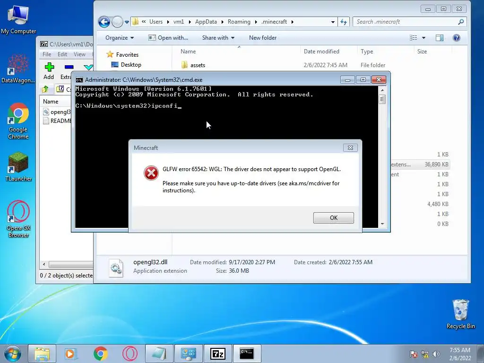Switch to 7-Zip taskbar window

(x=217, y=354)
